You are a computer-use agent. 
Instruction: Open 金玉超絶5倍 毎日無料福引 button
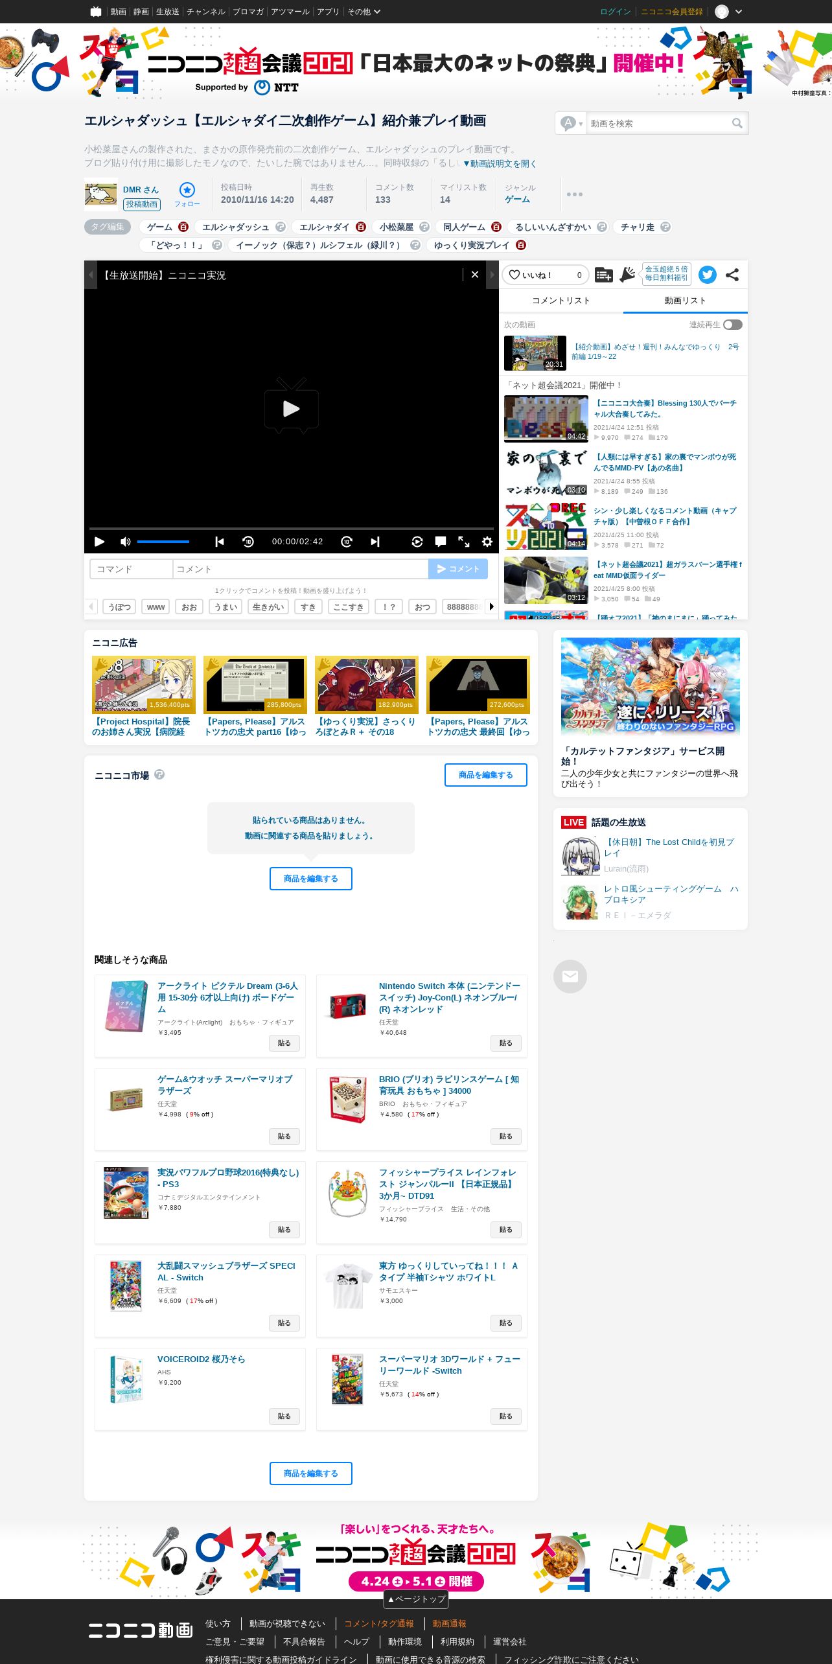pyautogui.click(x=667, y=274)
